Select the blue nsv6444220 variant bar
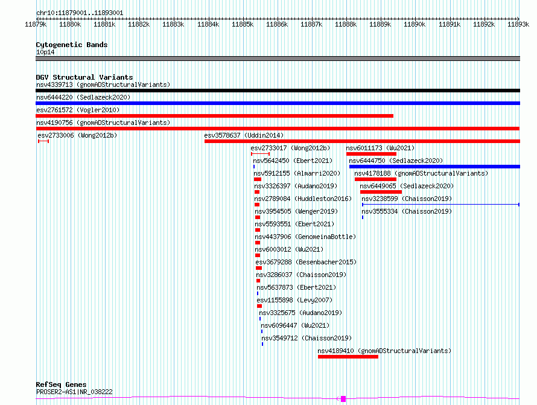The width and height of the screenshot is (537, 405). 278,103
